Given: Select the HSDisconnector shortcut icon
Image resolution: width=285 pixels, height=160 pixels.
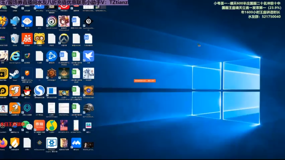Looking at the screenshot, I should [40, 143].
